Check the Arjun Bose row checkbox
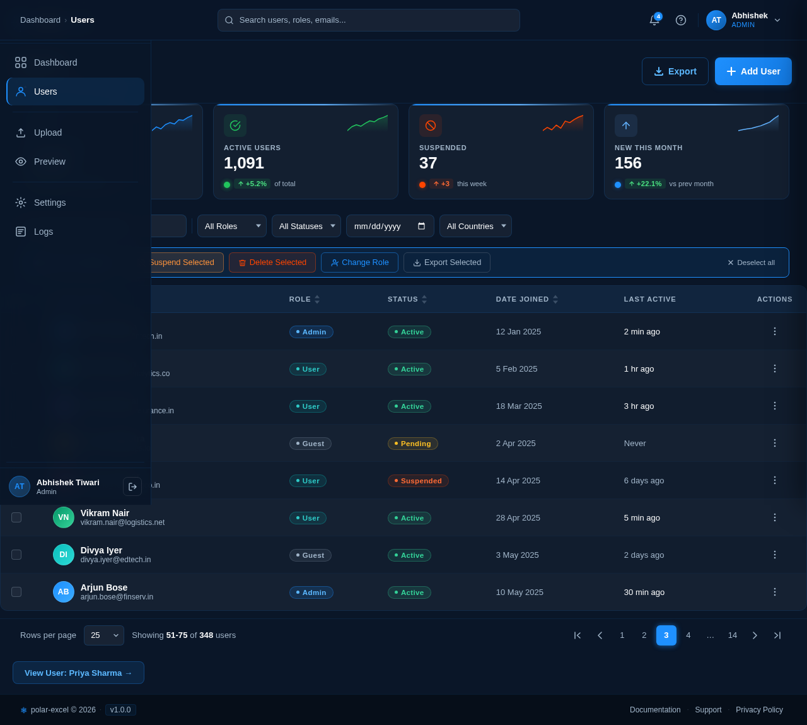Image resolution: width=807 pixels, height=725 pixels. [x=16, y=592]
